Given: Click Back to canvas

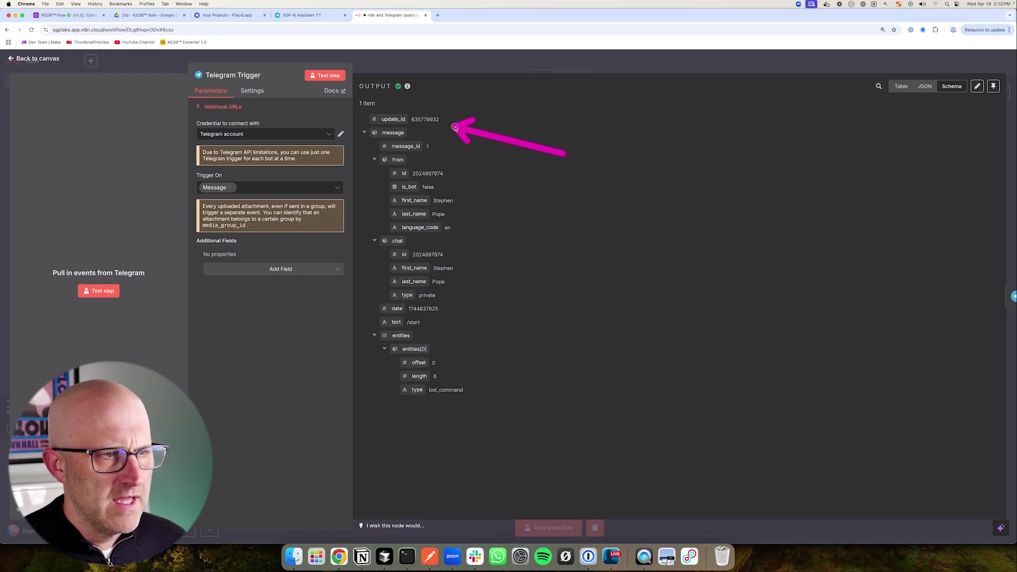Looking at the screenshot, I should 33,58.
